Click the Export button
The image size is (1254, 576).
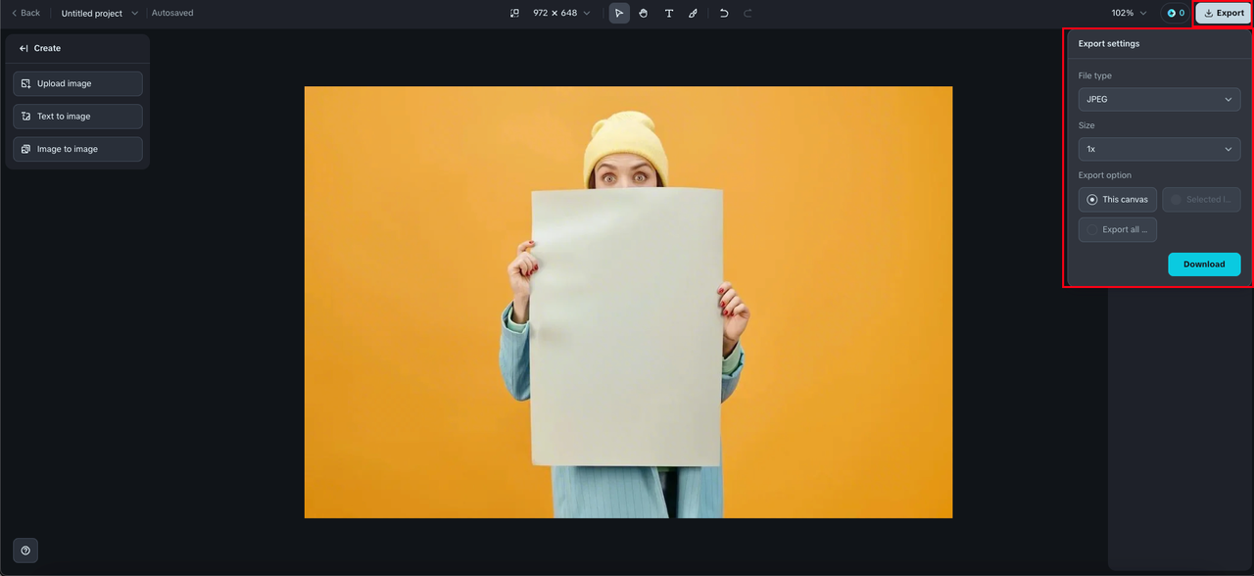click(x=1224, y=13)
